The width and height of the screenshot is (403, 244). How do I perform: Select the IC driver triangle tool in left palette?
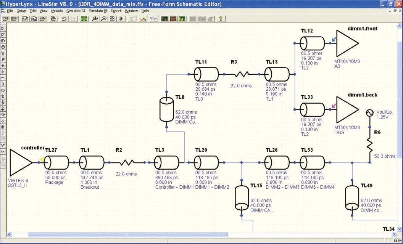(3, 29)
